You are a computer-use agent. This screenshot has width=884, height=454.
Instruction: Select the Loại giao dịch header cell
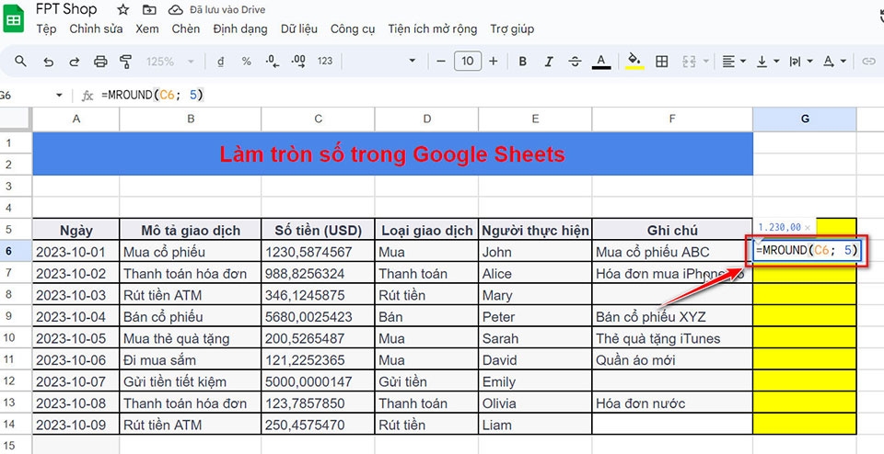(x=426, y=230)
